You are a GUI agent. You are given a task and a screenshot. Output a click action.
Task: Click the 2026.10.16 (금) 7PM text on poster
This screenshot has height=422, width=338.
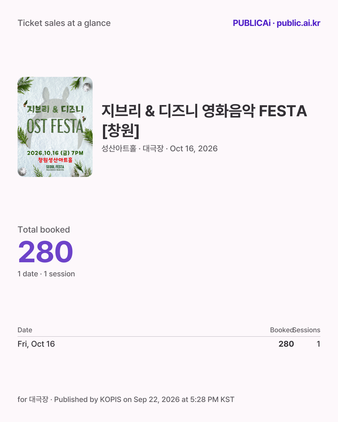55,153
